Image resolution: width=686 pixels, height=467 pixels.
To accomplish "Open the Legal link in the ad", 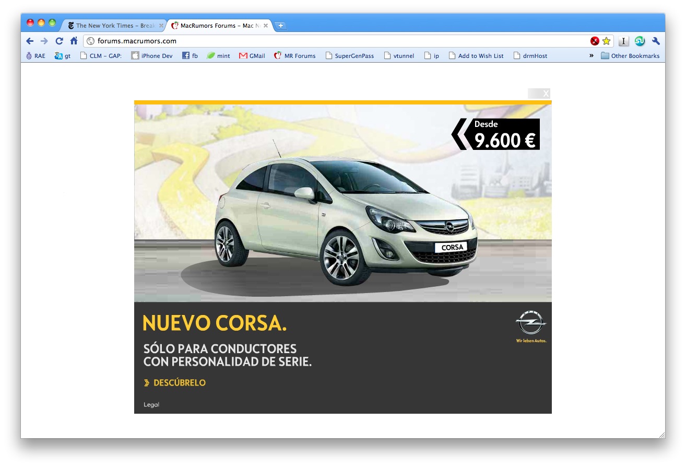I will [151, 405].
